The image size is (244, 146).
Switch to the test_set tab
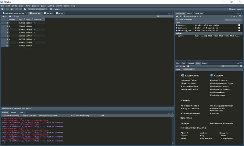click(49, 13)
